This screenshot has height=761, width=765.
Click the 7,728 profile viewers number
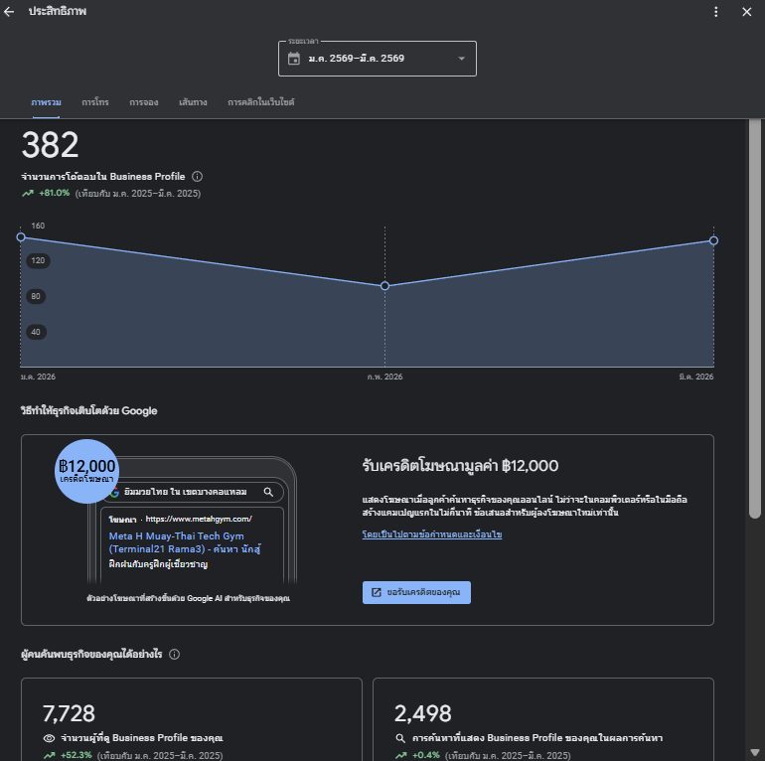click(x=69, y=713)
